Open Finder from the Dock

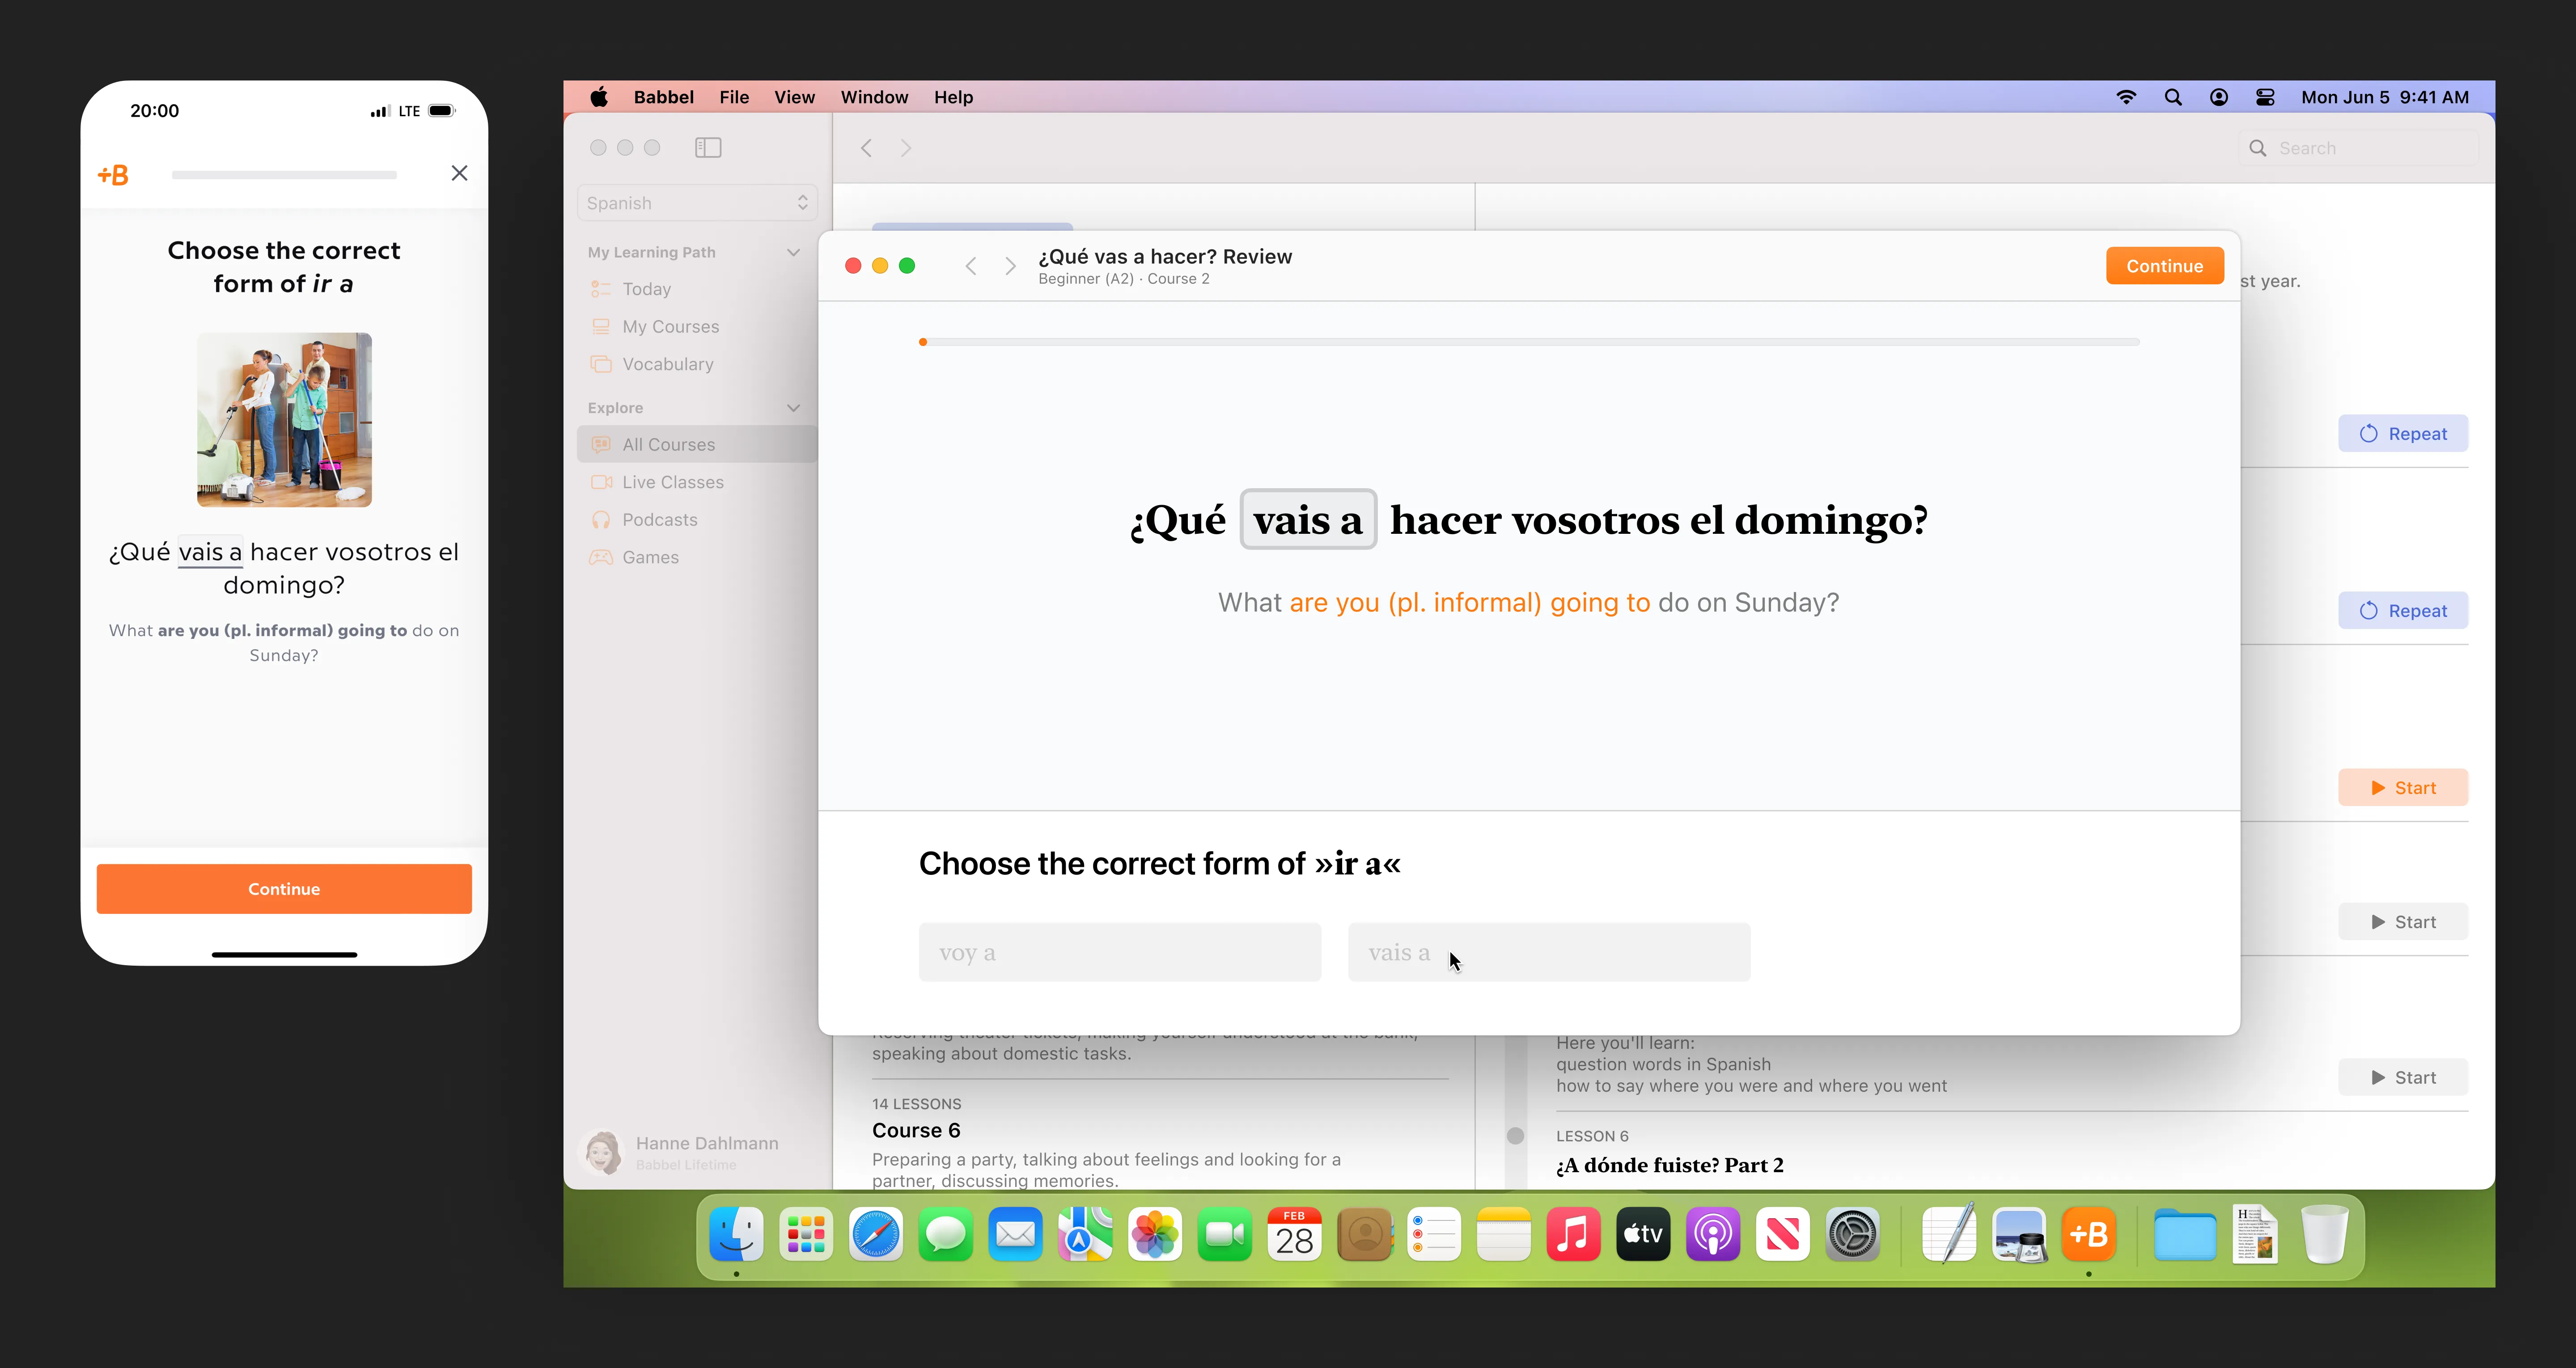[736, 1234]
